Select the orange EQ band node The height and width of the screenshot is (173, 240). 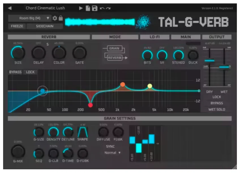tap(123, 84)
